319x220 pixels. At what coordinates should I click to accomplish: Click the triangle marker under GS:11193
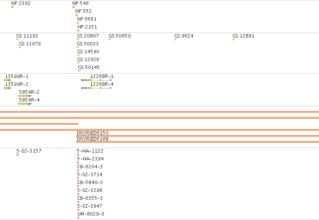[x=17, y=40]
